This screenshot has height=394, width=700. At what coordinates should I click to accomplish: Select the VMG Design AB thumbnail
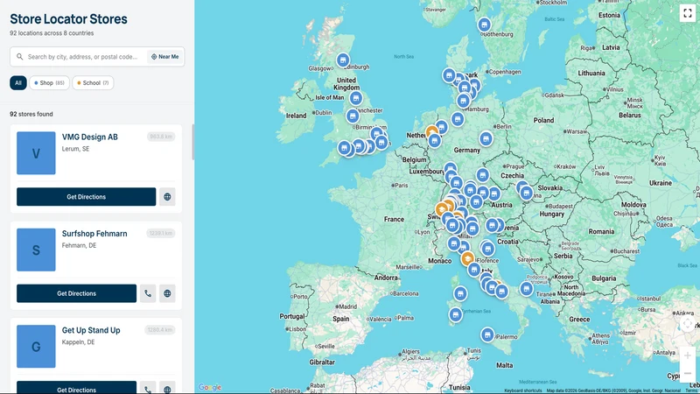[x=36, y=152]
